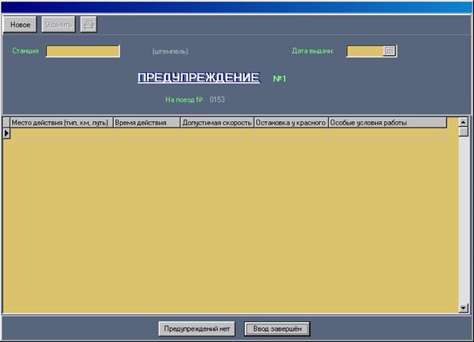Click the Предупреждений нет button

197,328
